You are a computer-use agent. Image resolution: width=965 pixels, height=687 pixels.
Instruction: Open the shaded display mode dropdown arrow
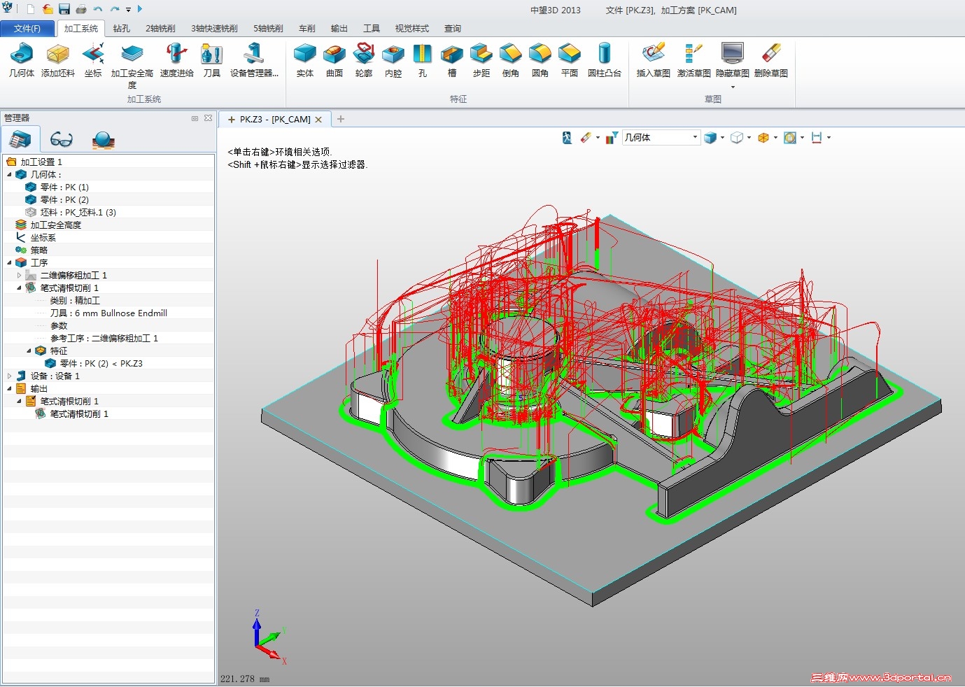pos(723,138)
